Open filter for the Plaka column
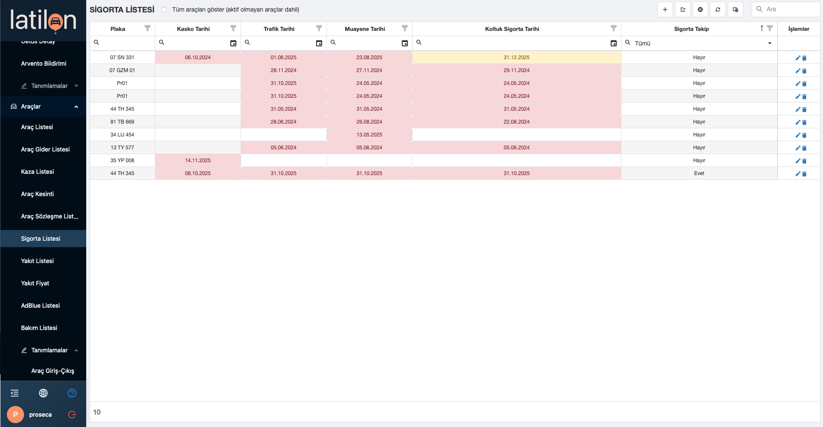Viewport: 823px width, 427px height. click(x=148, y=28)
